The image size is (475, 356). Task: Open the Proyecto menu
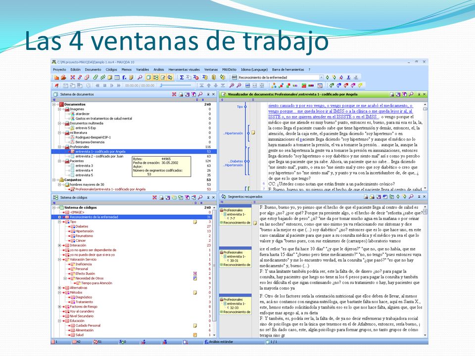[x=59, y=70]
